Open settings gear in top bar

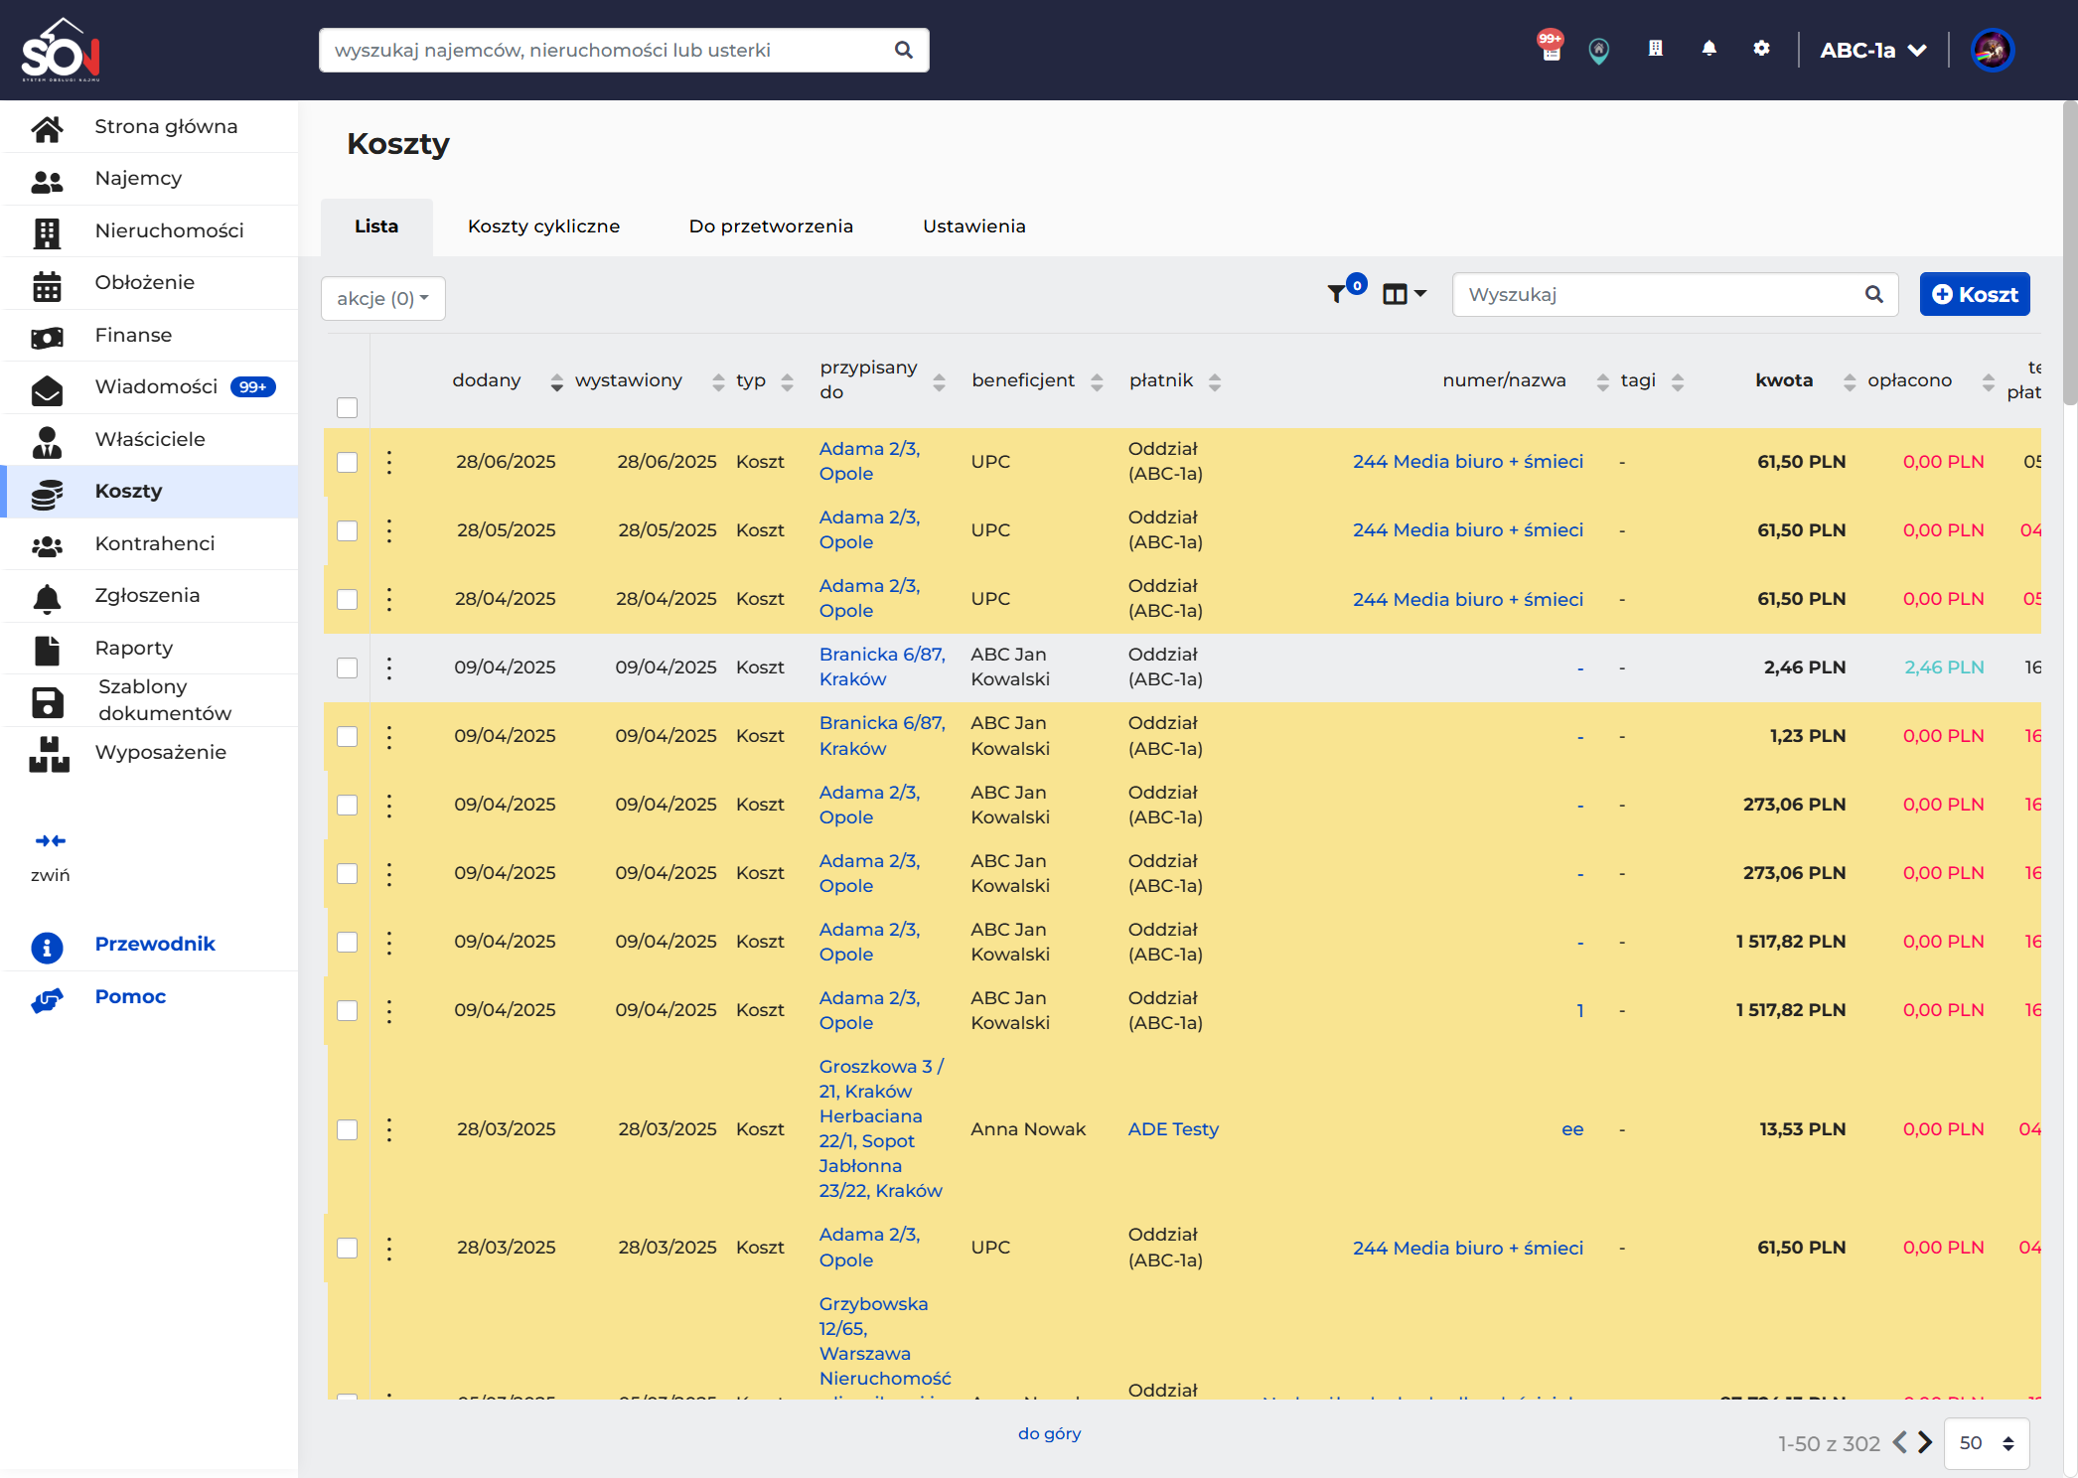(1761, 48)
